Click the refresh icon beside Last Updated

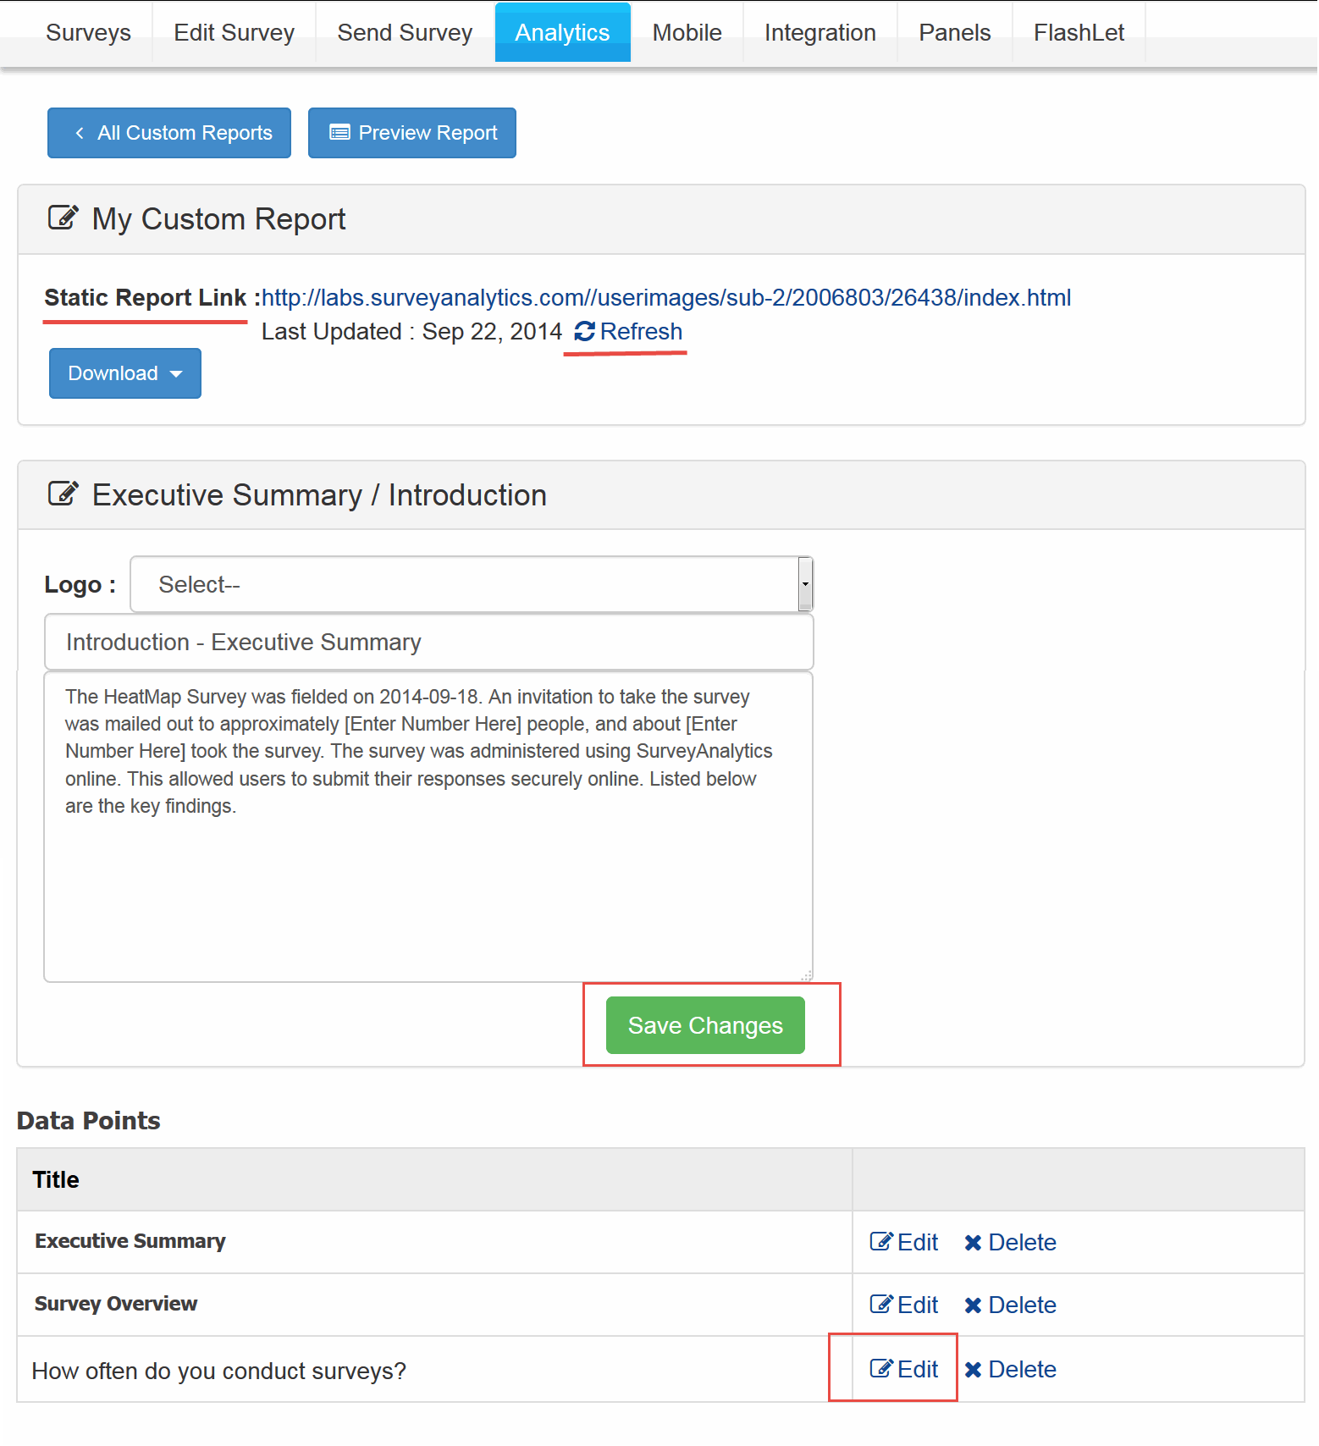pyautogui.click(x=584, y=332)
